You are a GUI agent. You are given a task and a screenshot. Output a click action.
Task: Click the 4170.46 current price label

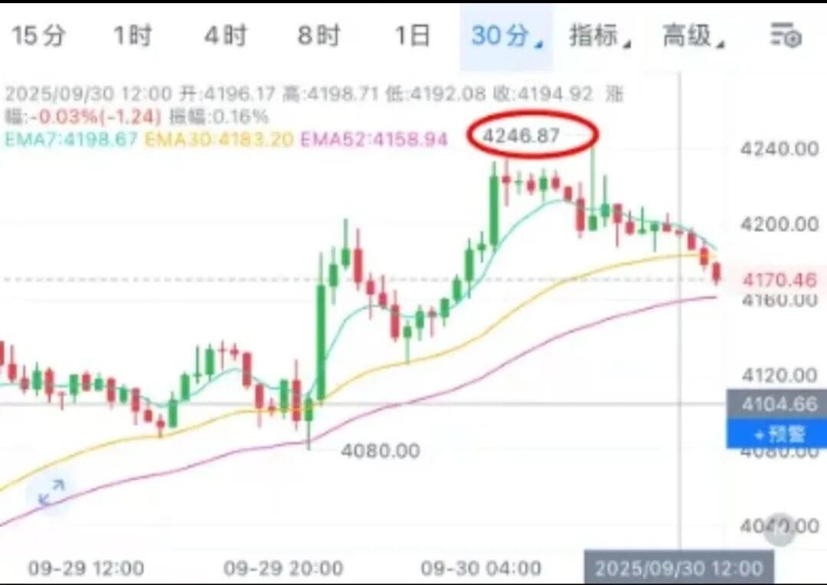pos(779,279)
